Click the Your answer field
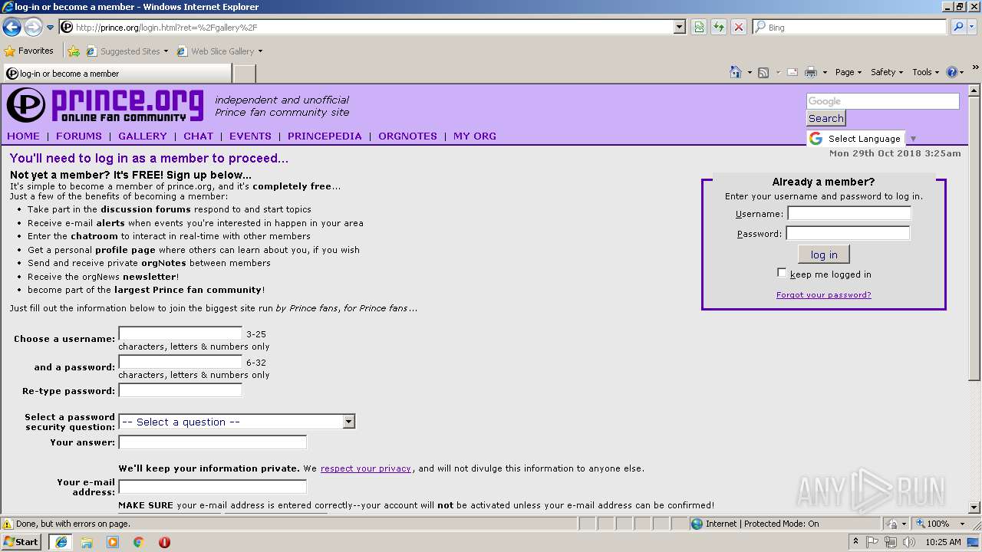Viewport: 982px width, 552px height. click(213, 442)
